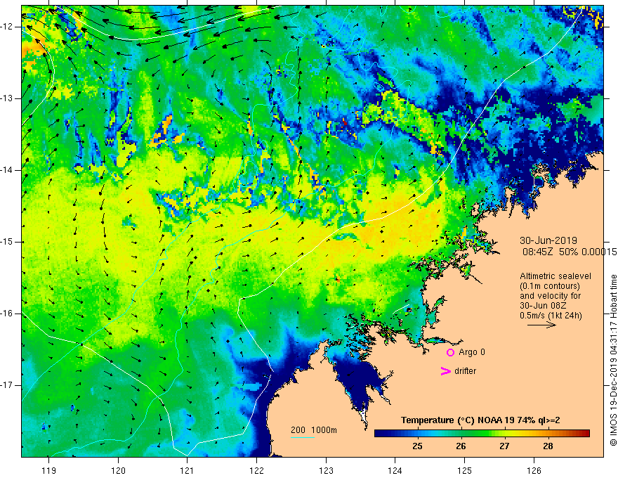Click the 0.5m/s velocity scale arrow
This screenshot has height=478, width=618.
541,325
